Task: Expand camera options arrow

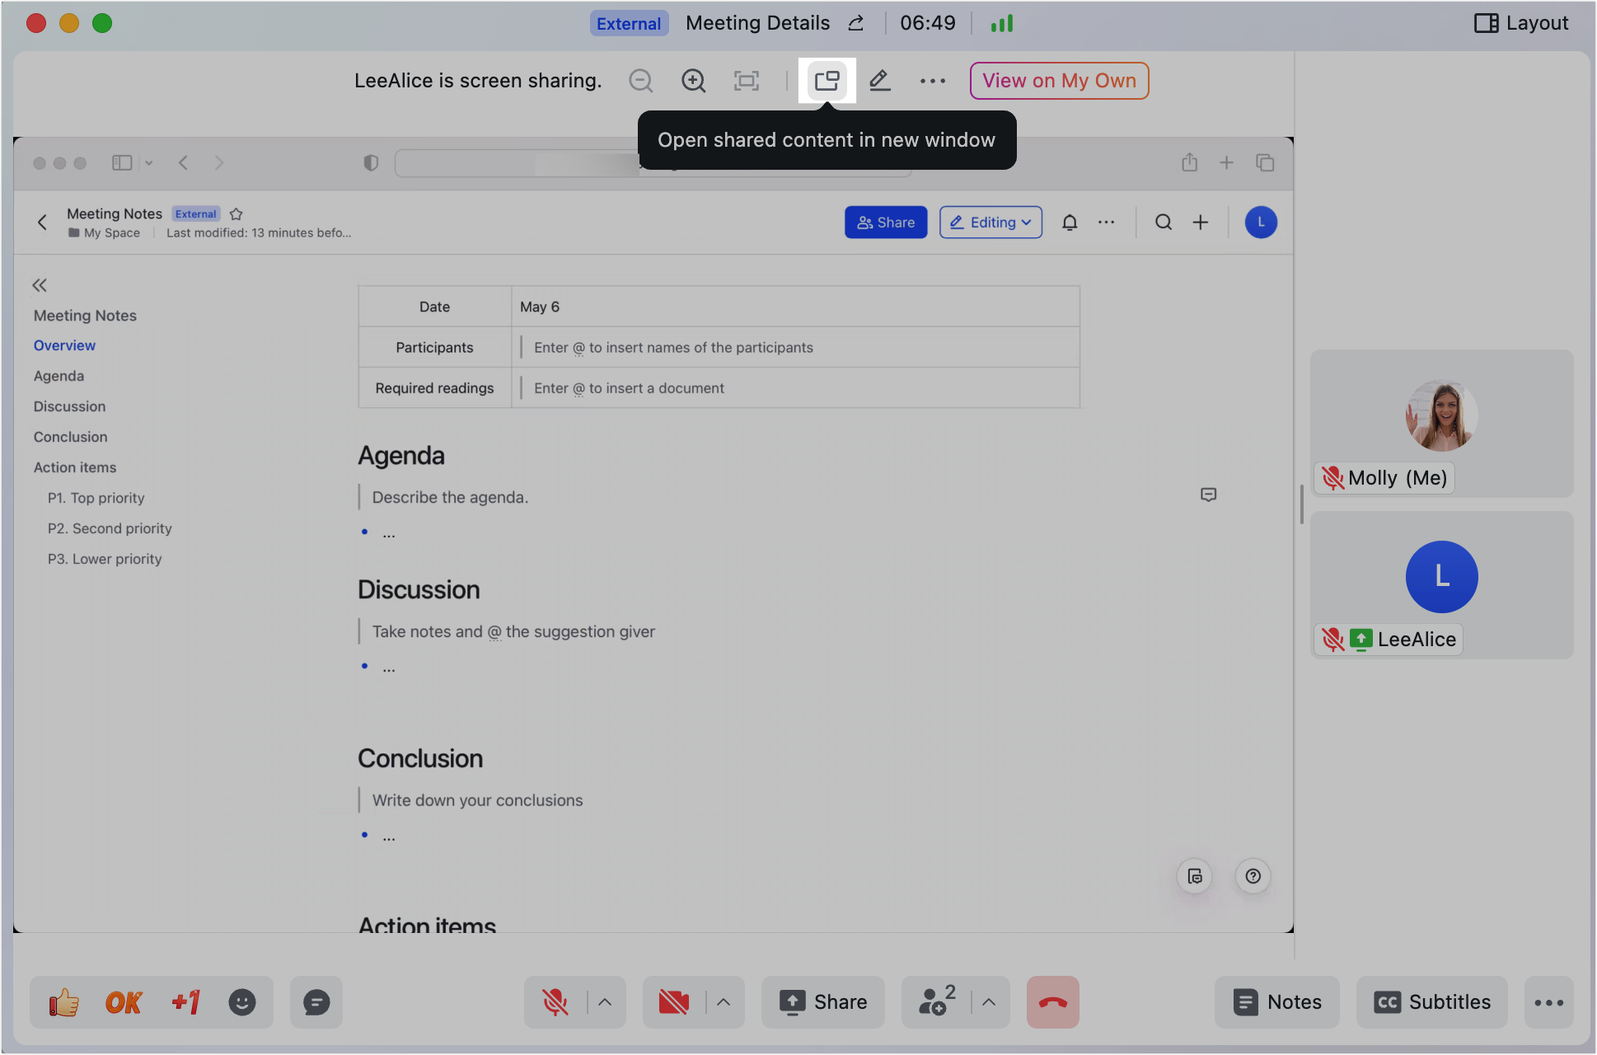Action: point(724,1002)
